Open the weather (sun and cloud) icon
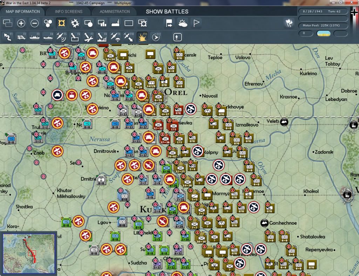This screenshot has width=359, height=276. coord(183,23)
